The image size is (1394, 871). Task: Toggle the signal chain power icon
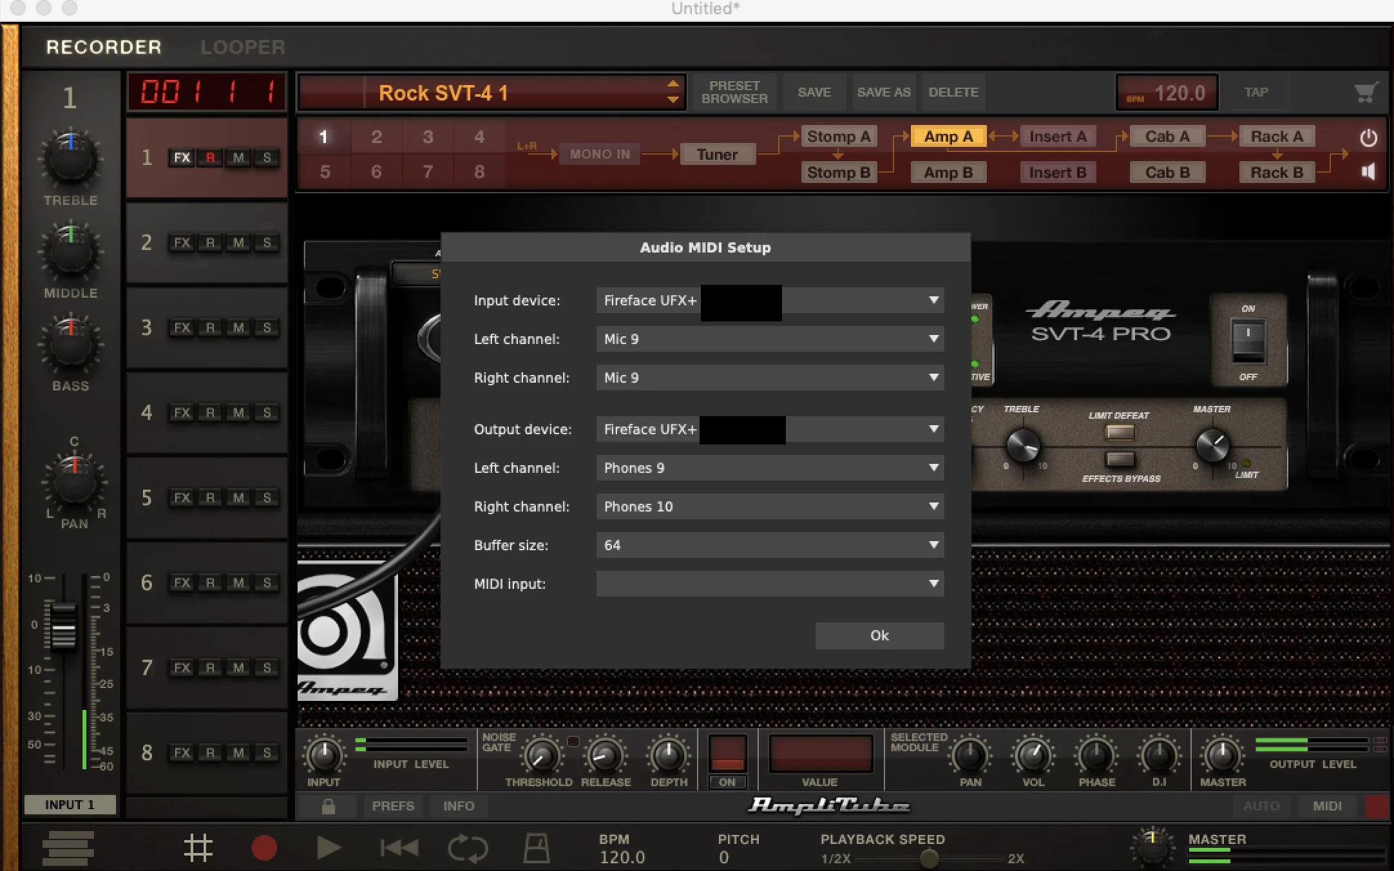1368,138
